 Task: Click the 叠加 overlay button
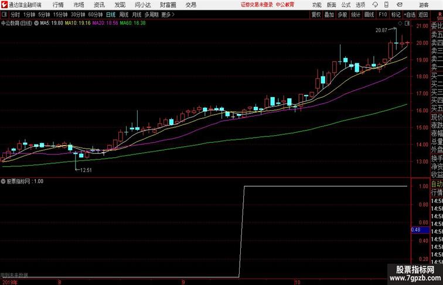[329, 15]
